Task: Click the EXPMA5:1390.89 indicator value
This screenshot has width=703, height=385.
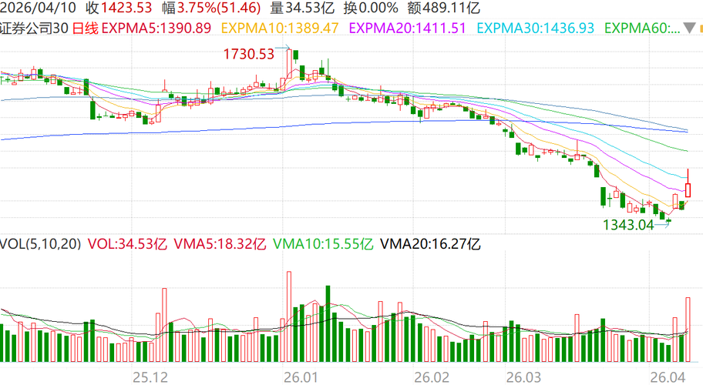Action: pos(156,28)
